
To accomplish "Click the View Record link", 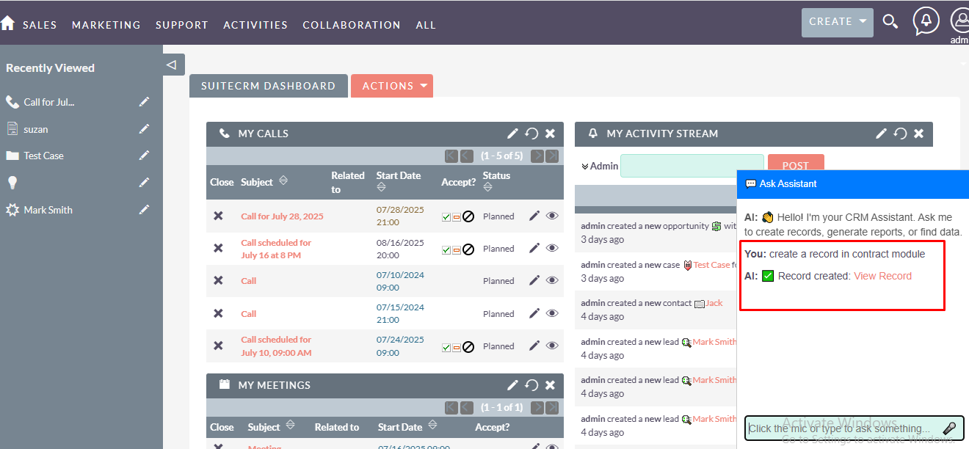I will (882, 276).
